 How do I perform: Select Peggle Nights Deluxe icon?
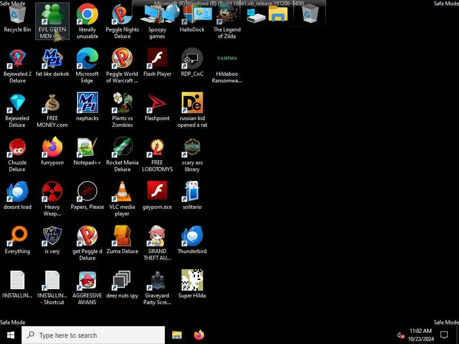(x=122, y=21)
